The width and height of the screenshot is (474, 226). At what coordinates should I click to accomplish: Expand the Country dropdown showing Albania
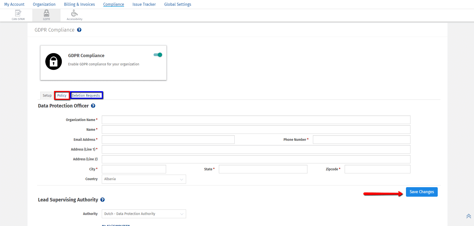pyautogui.click(x=144, y=179)
